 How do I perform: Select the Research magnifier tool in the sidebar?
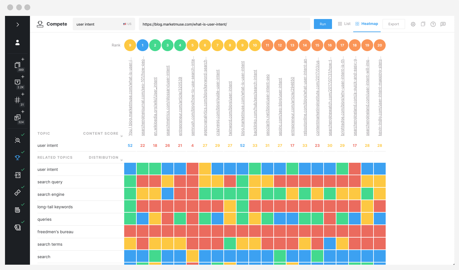(17, 140)
